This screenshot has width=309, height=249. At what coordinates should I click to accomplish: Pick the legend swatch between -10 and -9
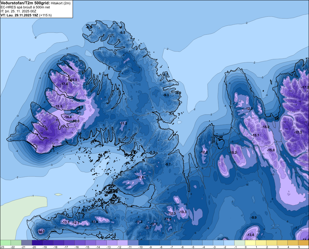tap(144, 243)
